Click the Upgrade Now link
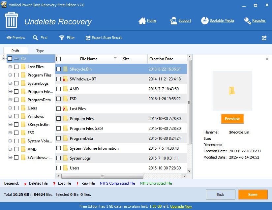The image size is (272, 210). (181, 206)
